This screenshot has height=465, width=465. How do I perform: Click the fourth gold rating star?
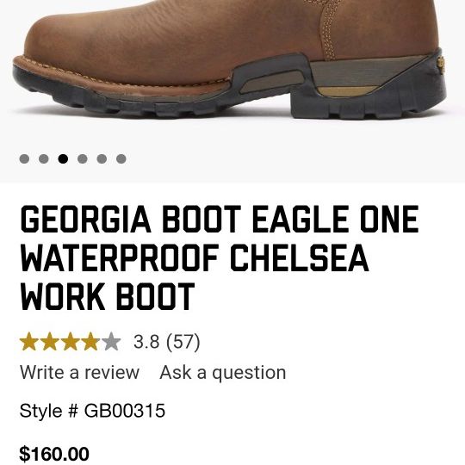pos(90,342)
